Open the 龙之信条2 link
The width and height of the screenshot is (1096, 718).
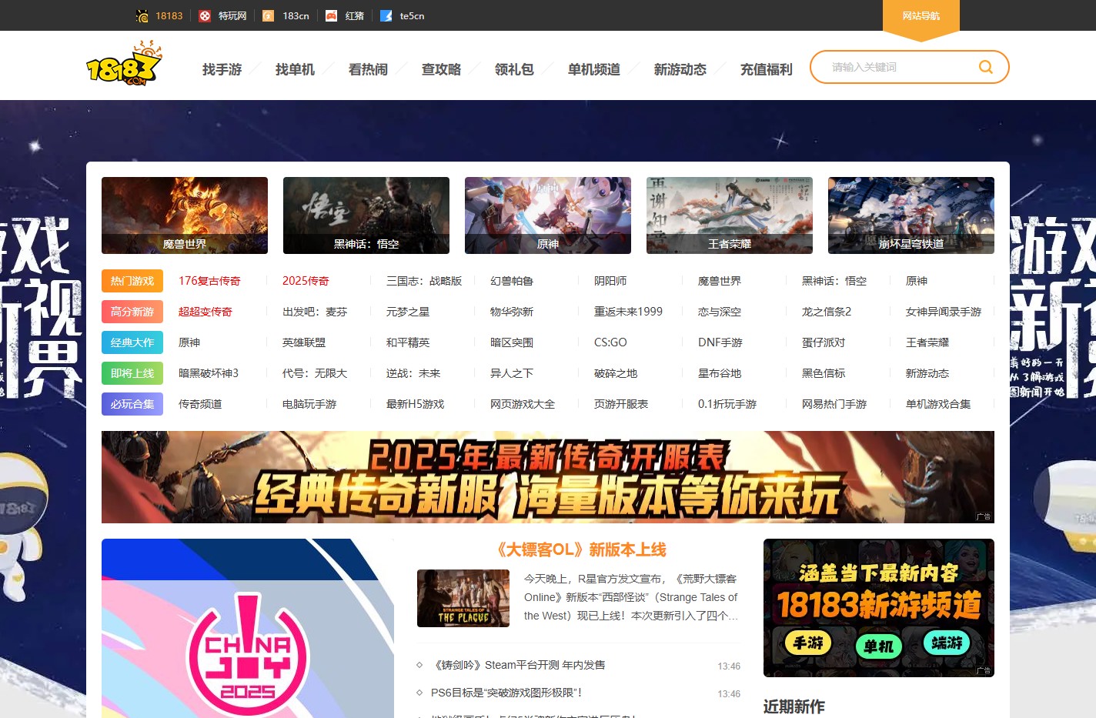(827, 312)
